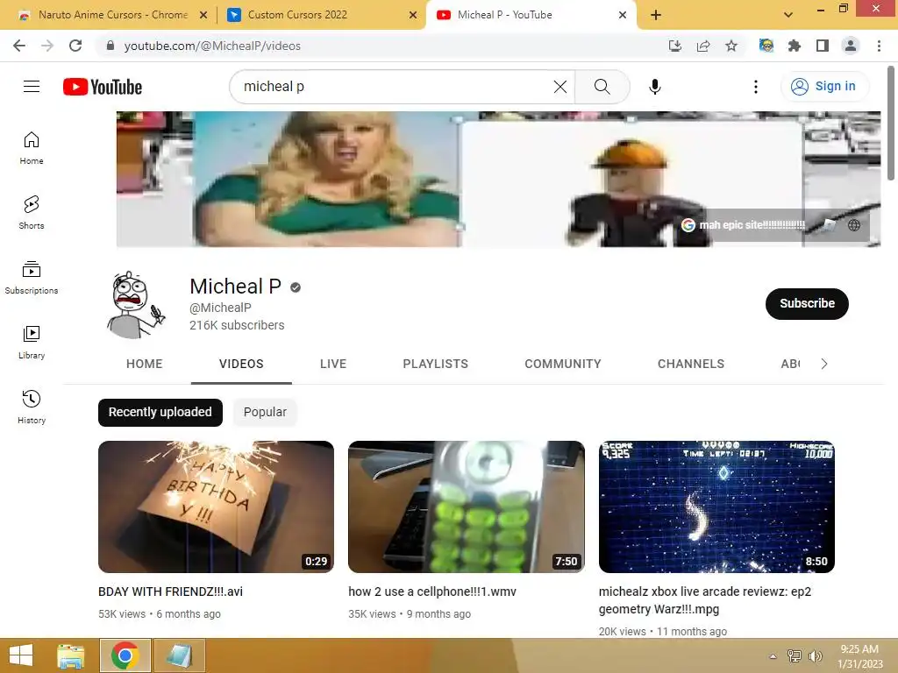Screen dimensions: 898x673
Task: Switch to the VIDEOS channel tab
Action: [x=241, y=364]
